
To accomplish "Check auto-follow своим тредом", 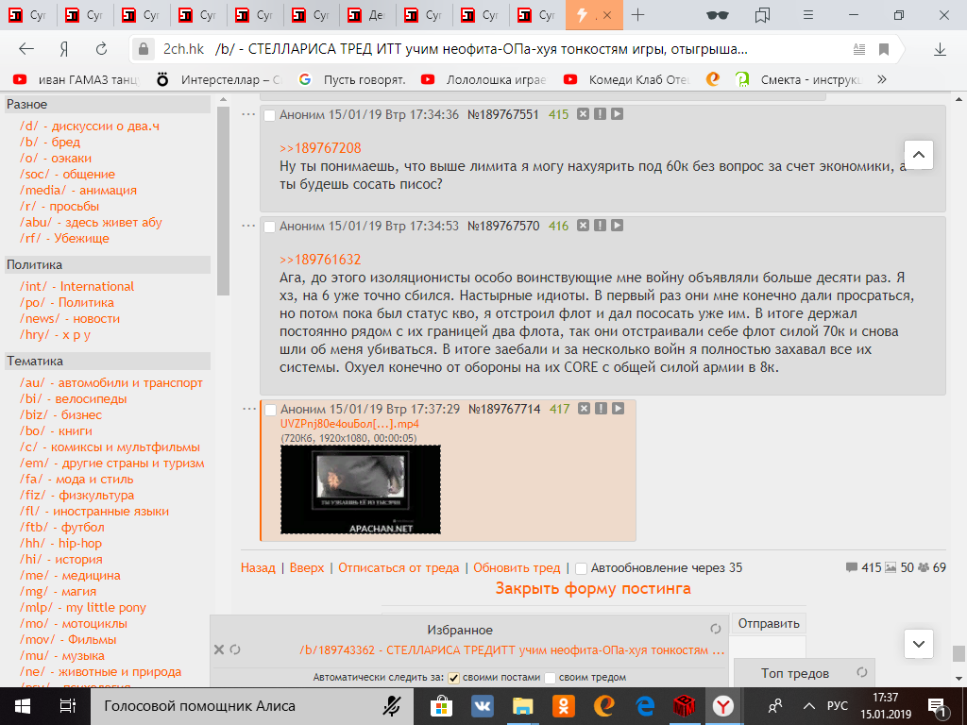I will point(551,678).
